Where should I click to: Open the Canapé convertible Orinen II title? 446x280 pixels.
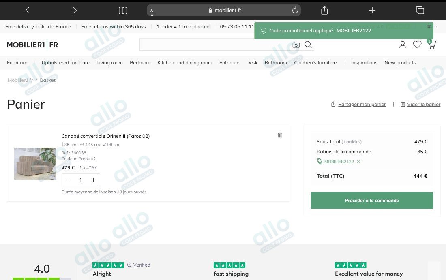tap(105, 136)
